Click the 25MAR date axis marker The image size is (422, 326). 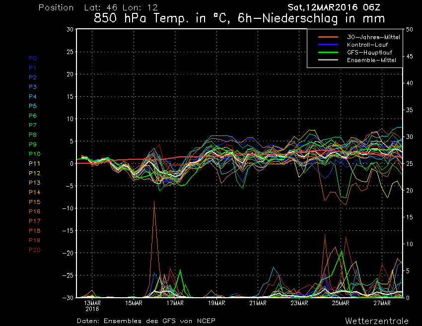(341, 303)
